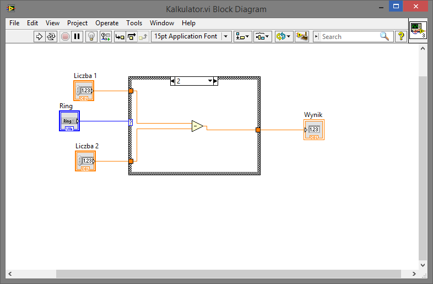The image size is (433, 284).
Task: Open the Tools menu
Action: 134,23
